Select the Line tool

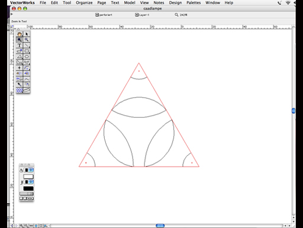pos(27,45)
